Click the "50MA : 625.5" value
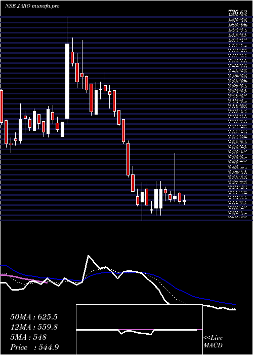 (x=34, y=317)
